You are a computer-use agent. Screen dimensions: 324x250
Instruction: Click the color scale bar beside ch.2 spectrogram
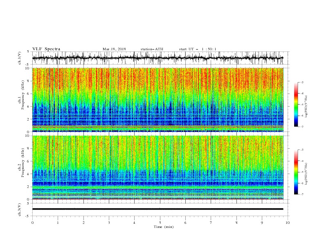[x=296, y=172]
